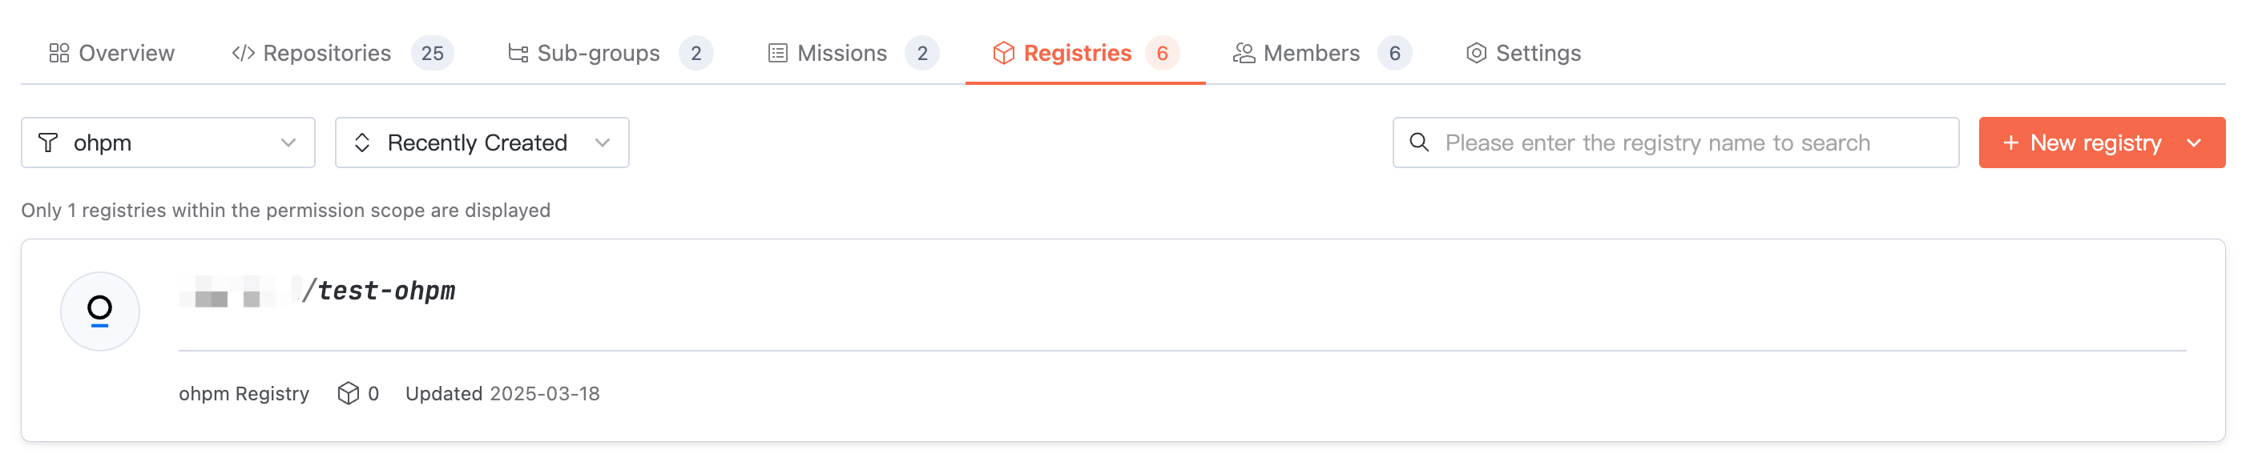Open the ohpm registry type filter
The height and width of the screenshot is (474, 2258).
coord(167,143)
